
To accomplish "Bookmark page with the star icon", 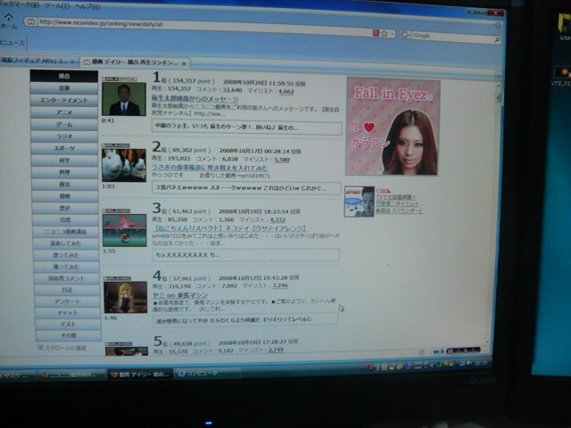I will coord(385,34).
